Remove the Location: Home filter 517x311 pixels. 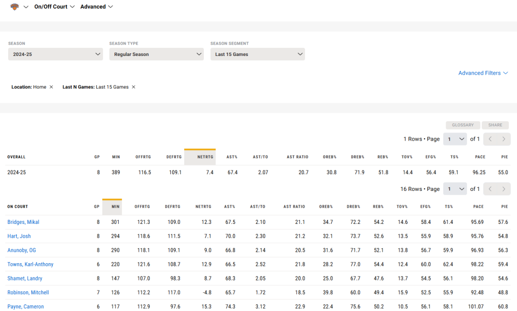click(51, 87)
